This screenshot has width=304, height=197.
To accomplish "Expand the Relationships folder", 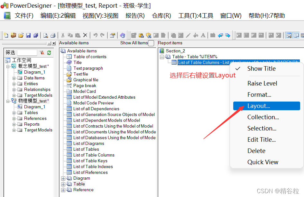I will [x=14, y=90].
